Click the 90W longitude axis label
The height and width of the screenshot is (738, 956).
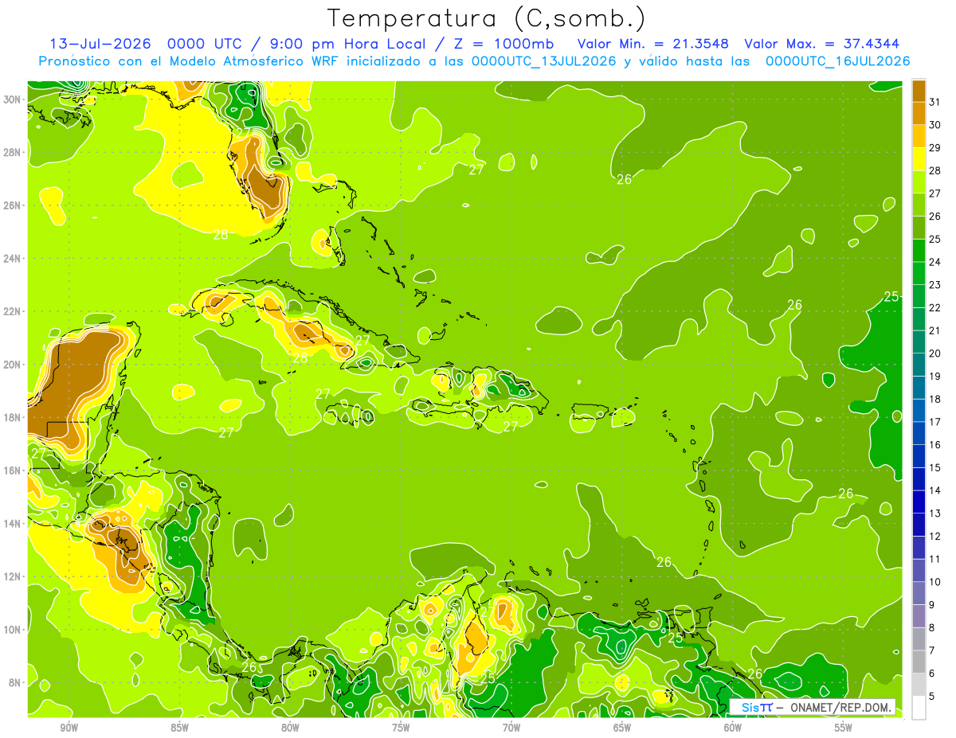69,728
